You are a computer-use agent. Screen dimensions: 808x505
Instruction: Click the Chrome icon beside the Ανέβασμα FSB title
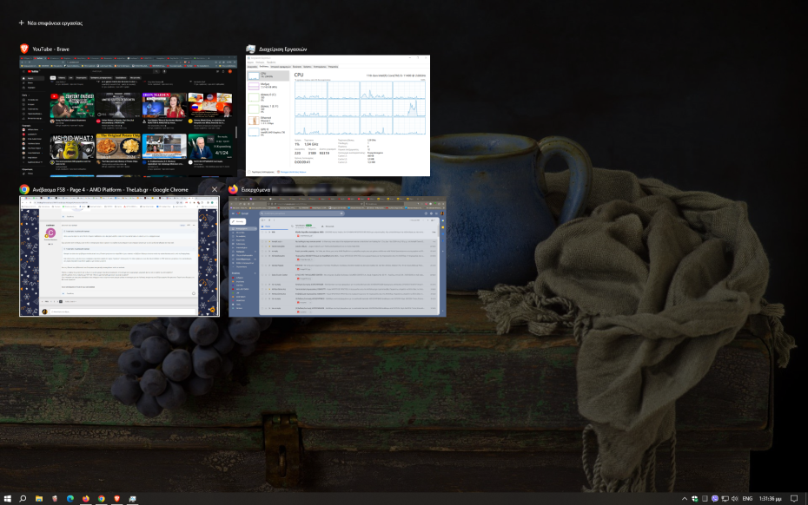point(24,189)
